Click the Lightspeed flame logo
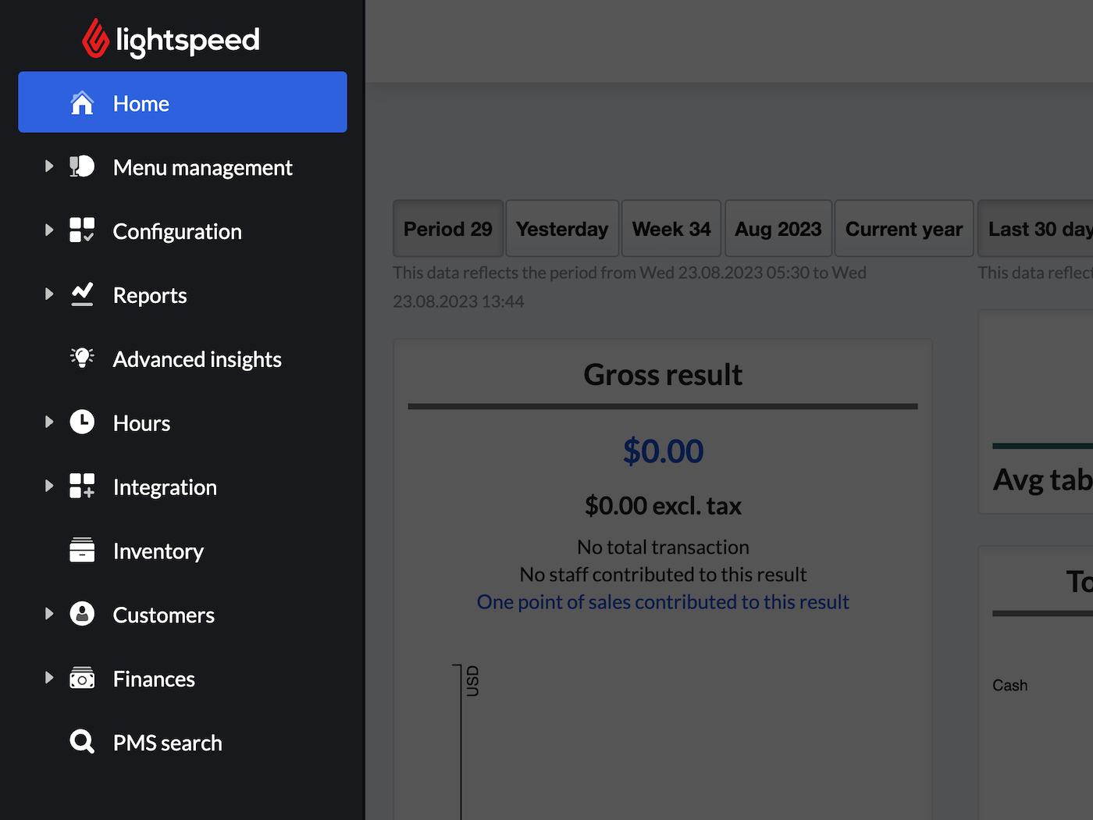The width and height of the screenshot is (1093, 820). tap(96, 39)
